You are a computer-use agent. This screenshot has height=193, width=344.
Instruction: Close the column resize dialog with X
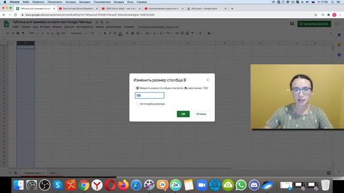[207, 80]
